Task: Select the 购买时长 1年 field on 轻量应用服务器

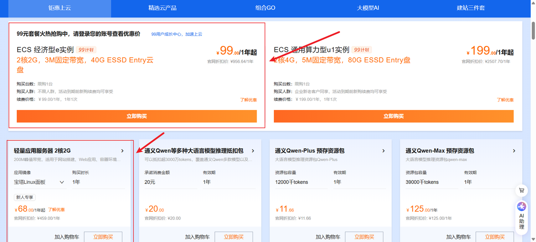Action: (98, 182)
